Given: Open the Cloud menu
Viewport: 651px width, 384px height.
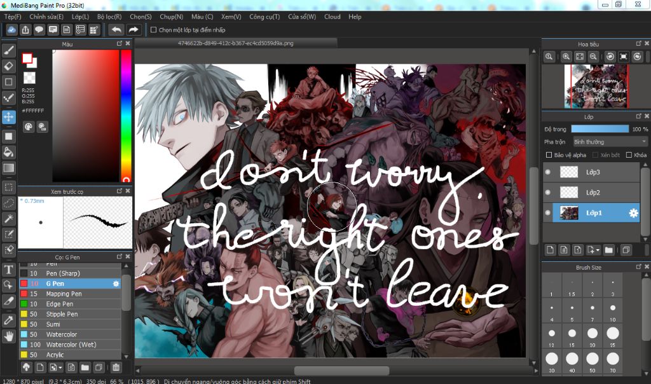Looking at the screenshot, I should (x=332, y=17).
